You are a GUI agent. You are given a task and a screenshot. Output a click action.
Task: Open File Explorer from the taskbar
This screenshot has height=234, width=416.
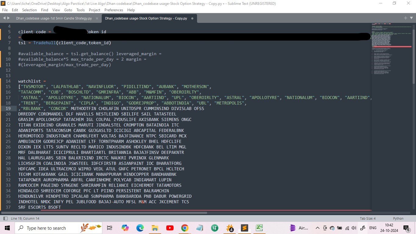point(155,228)
